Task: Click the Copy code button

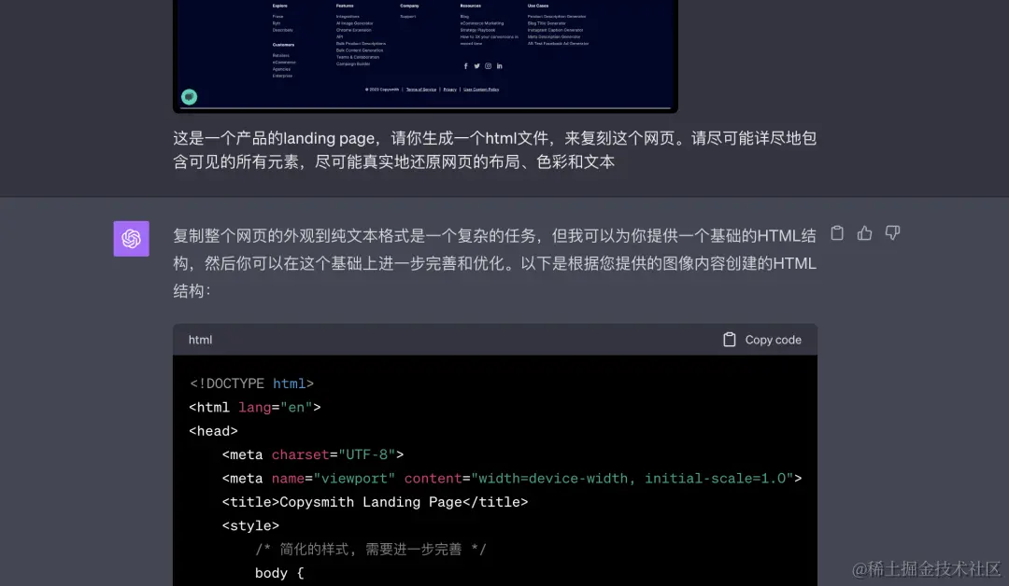Action: click(x=761, y=339)
